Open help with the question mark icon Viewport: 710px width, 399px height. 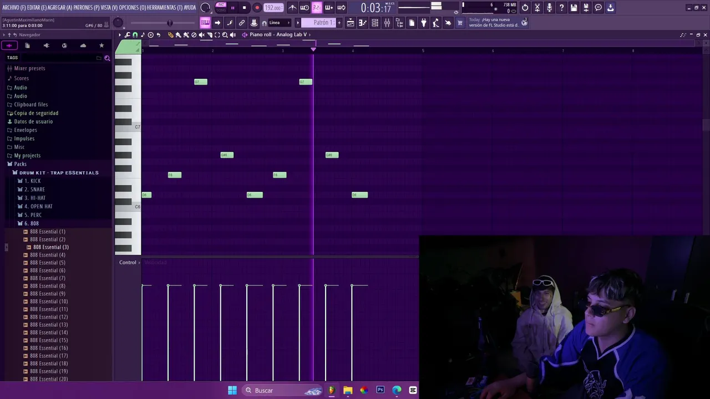tap(561, 8)
